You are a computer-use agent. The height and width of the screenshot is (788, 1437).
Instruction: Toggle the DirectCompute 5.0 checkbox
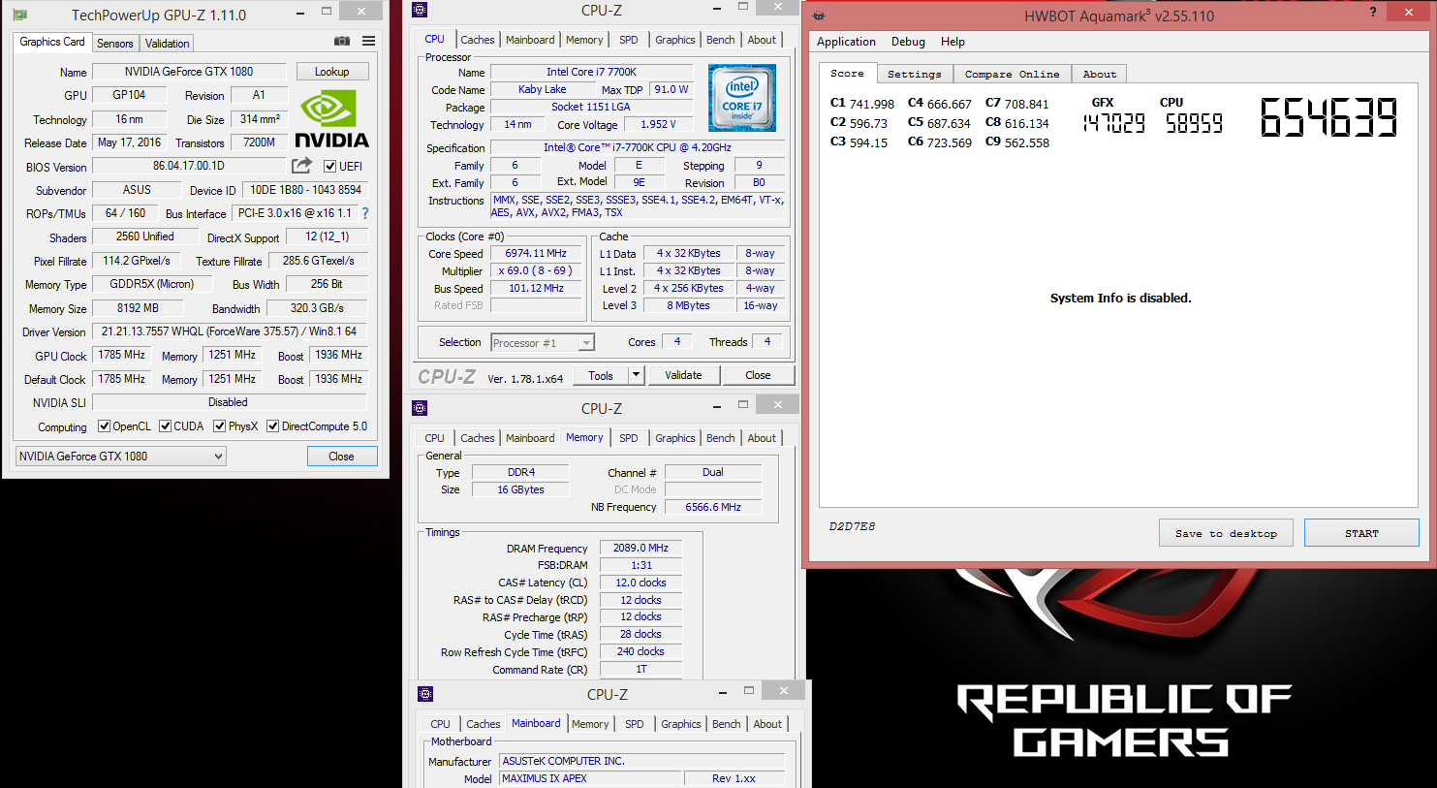click(273, 426)
